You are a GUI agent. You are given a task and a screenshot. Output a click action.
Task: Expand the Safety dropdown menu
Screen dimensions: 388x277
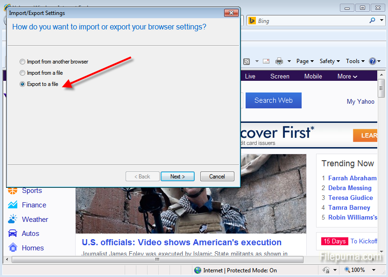tap(329, 61)
